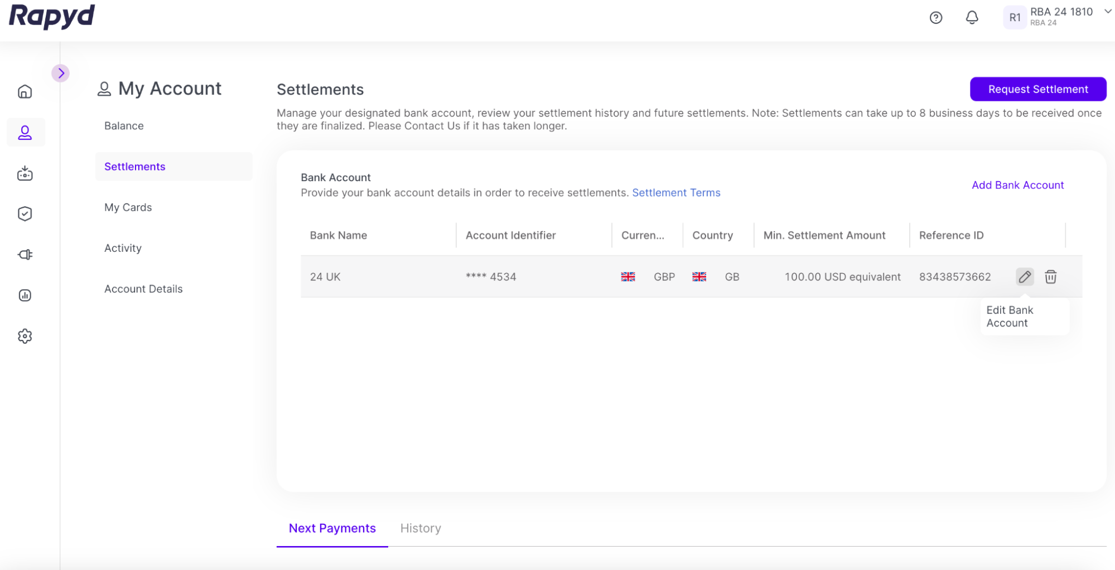Viewport: 1115px width, 570px height.
Task: Select the Next Payments tab
Action: tap(332, 528)
